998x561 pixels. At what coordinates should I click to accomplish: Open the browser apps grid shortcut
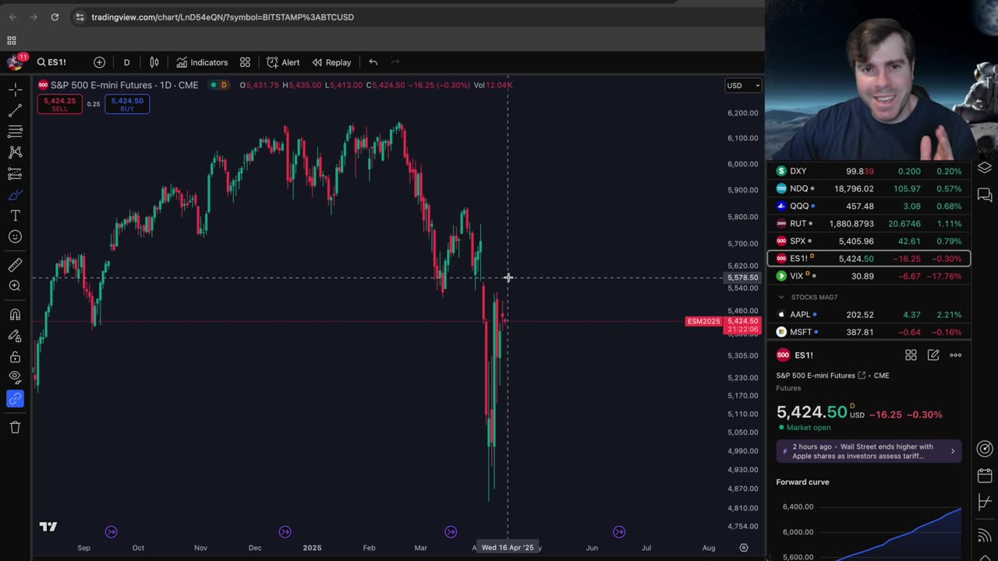tap(12, 41)
